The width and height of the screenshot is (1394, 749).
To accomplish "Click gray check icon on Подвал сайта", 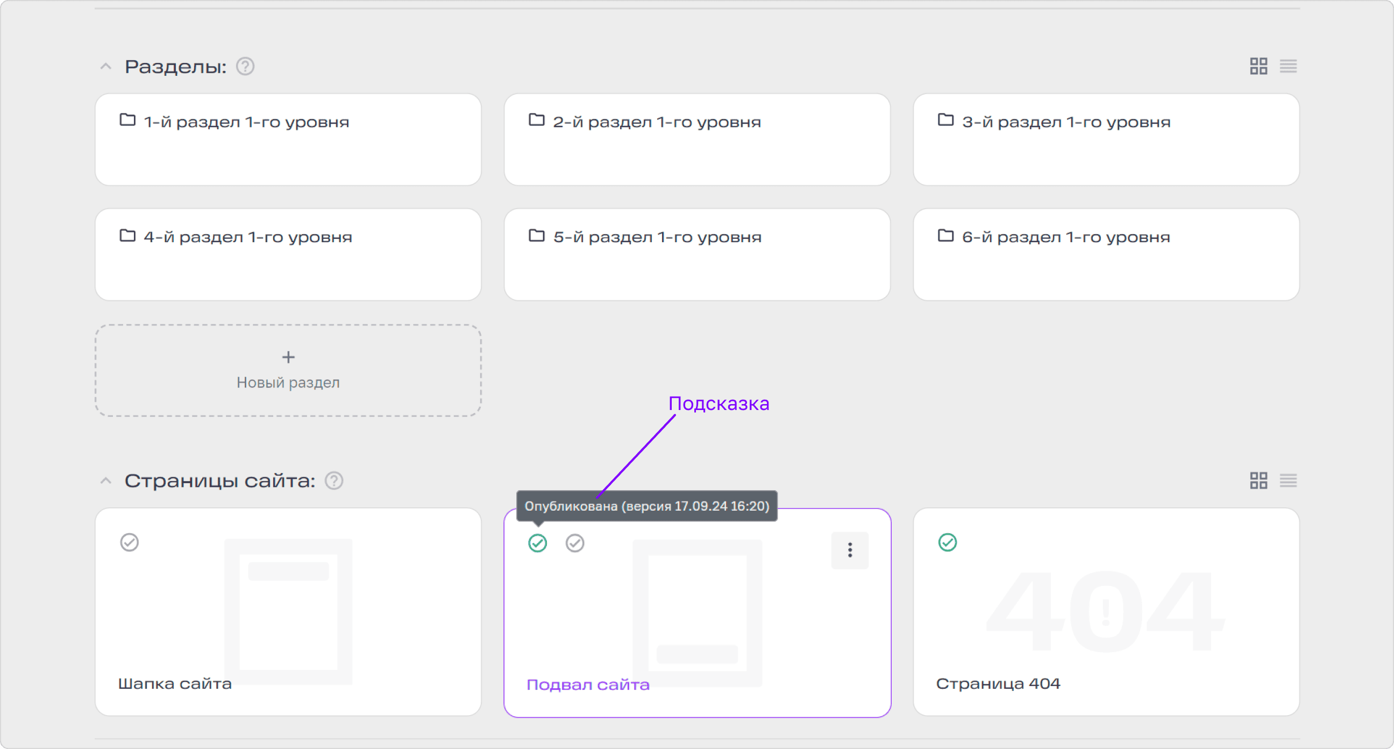I will coord(575,543).
